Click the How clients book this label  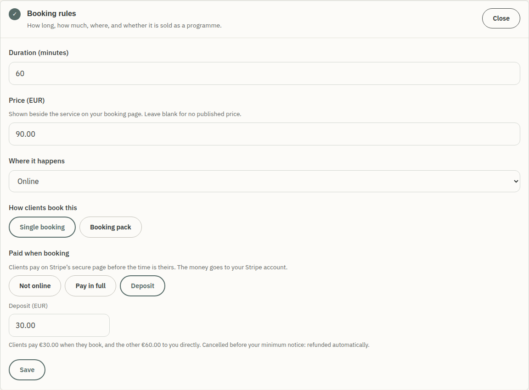[43, 208]
